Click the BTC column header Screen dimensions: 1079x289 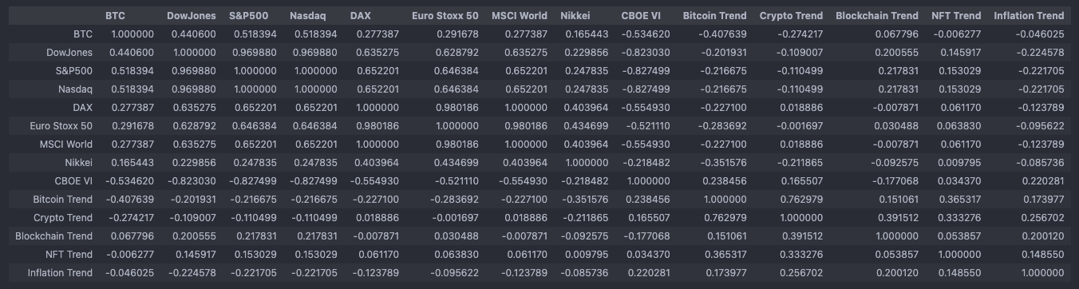point(115,16)
